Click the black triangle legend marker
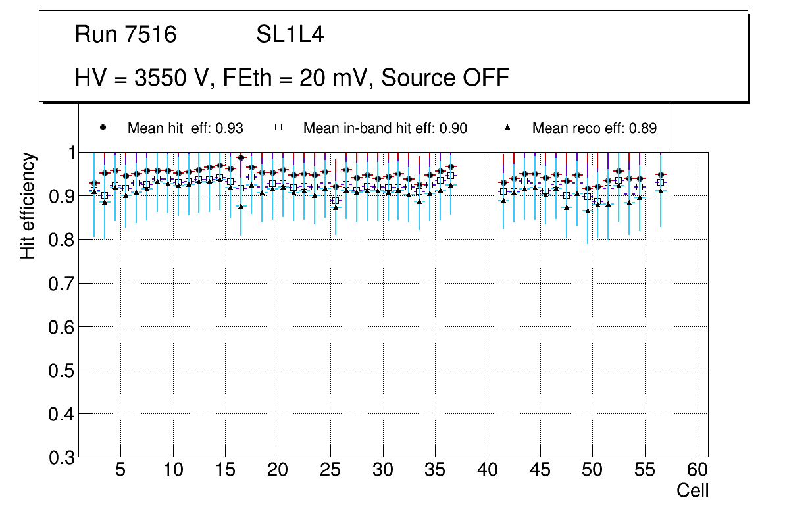Image resolution: width=787 pixels, height=508 pixels. tap(507, 128)
